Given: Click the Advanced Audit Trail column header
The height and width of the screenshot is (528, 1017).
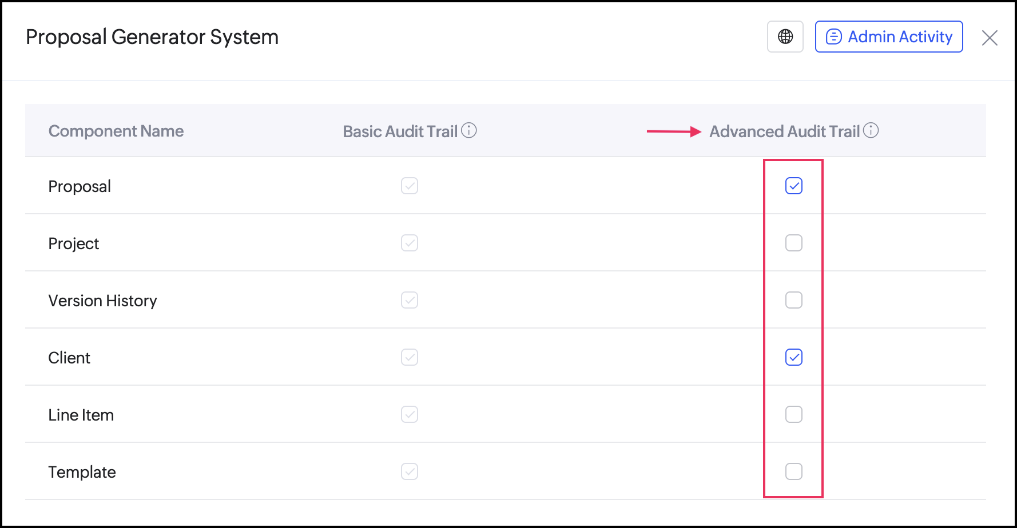Looking at the screenshot, I should point(785,131).
